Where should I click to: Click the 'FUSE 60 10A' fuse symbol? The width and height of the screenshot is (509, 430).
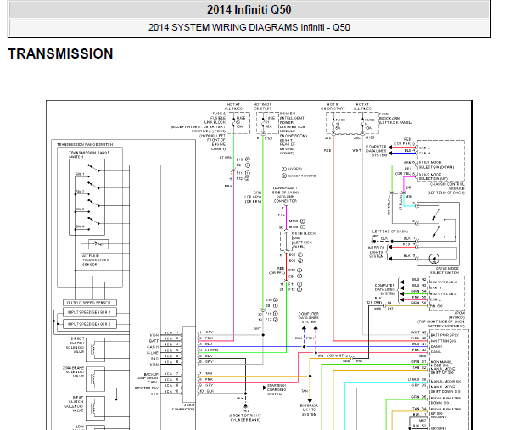239,122
